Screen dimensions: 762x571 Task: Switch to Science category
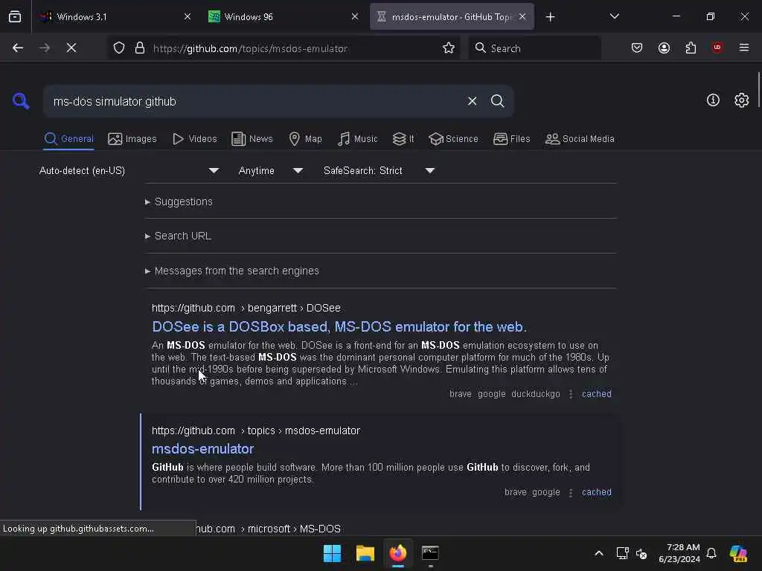click(453, 139)
